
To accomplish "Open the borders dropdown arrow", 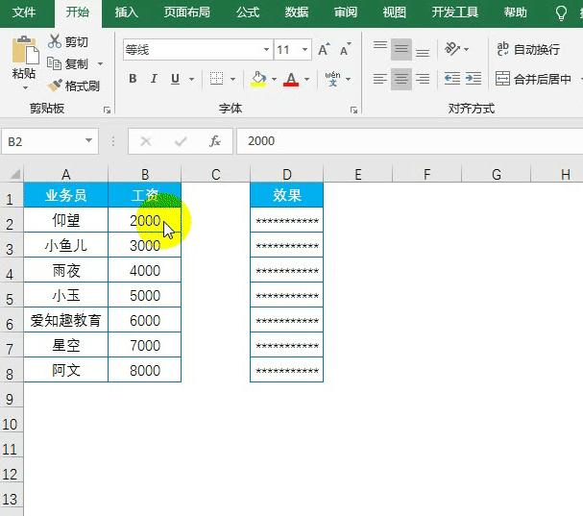I will (x=232, y=79).
